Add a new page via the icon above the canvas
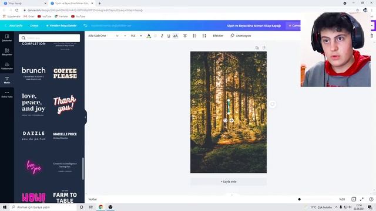 click(264, 48)
